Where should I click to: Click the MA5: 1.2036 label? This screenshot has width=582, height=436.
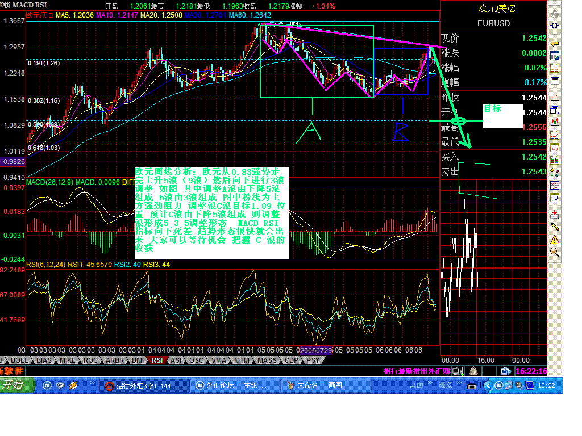(74, 15)
